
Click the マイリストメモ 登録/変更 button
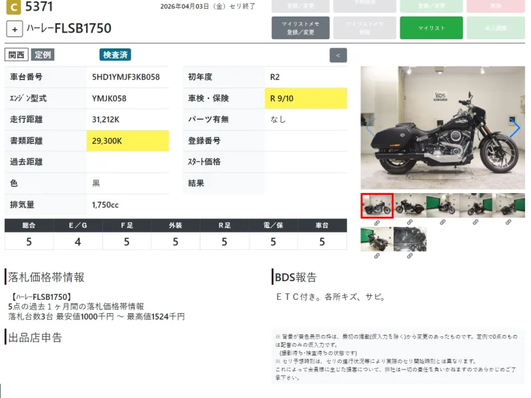(301, 28)
